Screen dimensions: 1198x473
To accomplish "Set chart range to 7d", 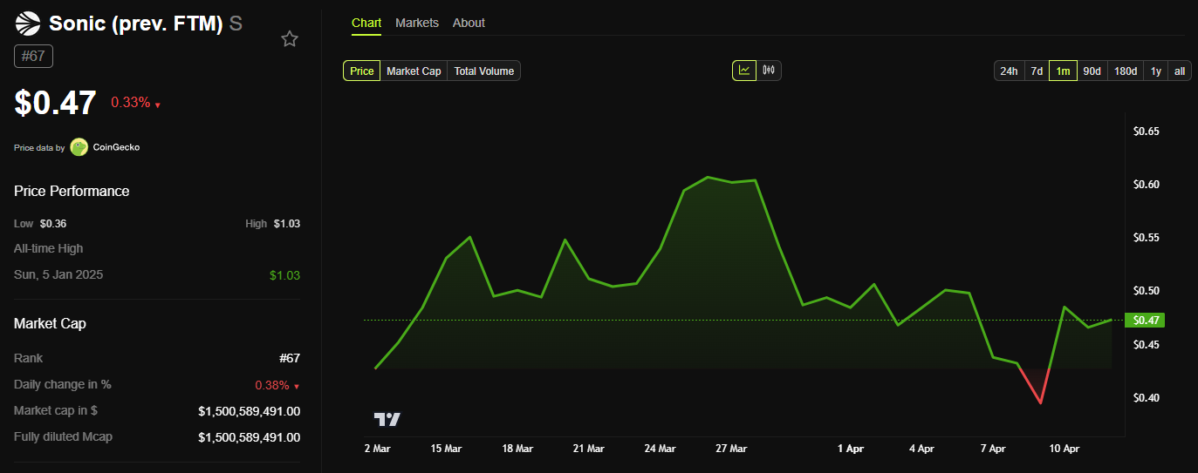I will tap(1036, 71).
